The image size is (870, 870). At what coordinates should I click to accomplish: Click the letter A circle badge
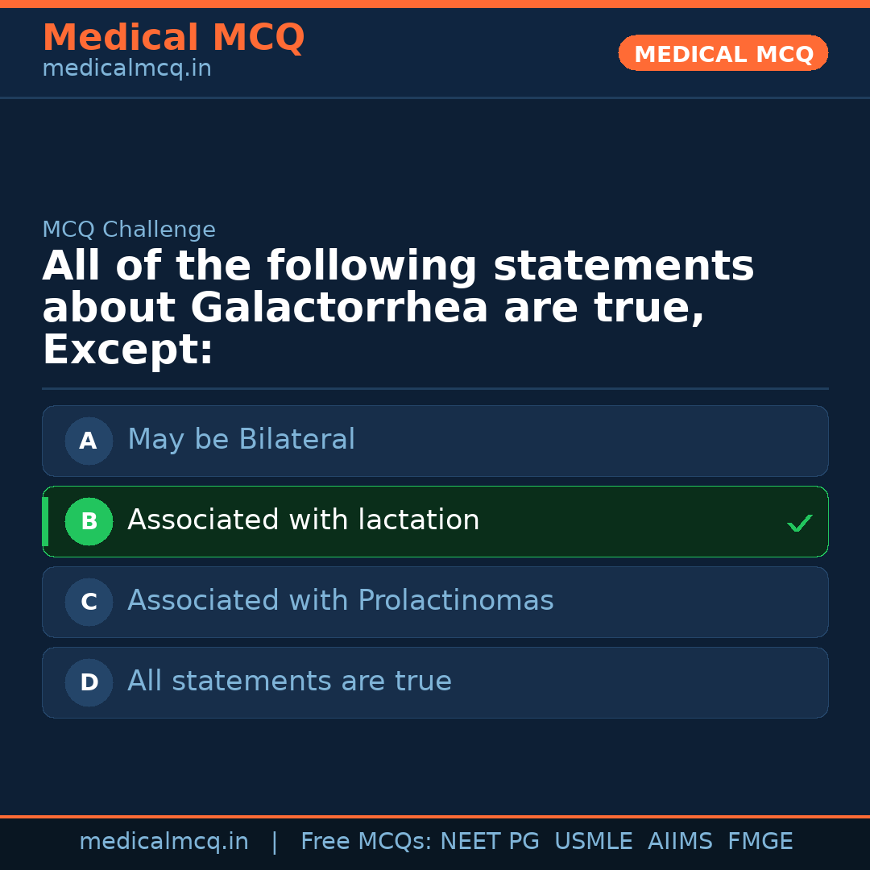pyautogui.click(x=89, y=441)
